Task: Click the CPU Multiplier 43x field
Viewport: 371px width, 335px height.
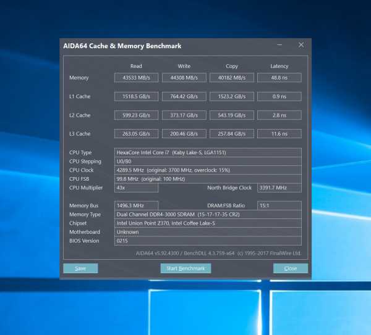Action: coord(136,188)
